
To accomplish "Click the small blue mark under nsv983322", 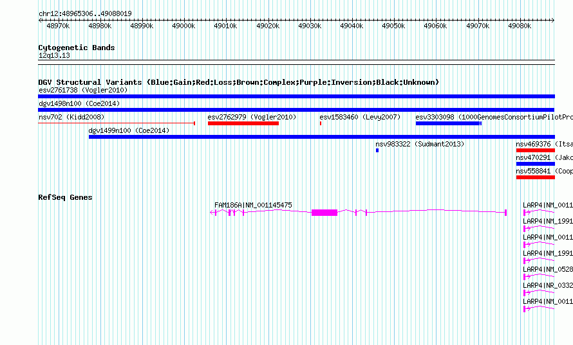I will (x=377, y=150).
